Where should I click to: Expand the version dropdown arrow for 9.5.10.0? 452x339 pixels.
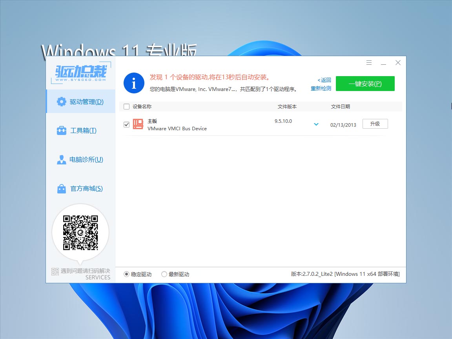[316, 124]
